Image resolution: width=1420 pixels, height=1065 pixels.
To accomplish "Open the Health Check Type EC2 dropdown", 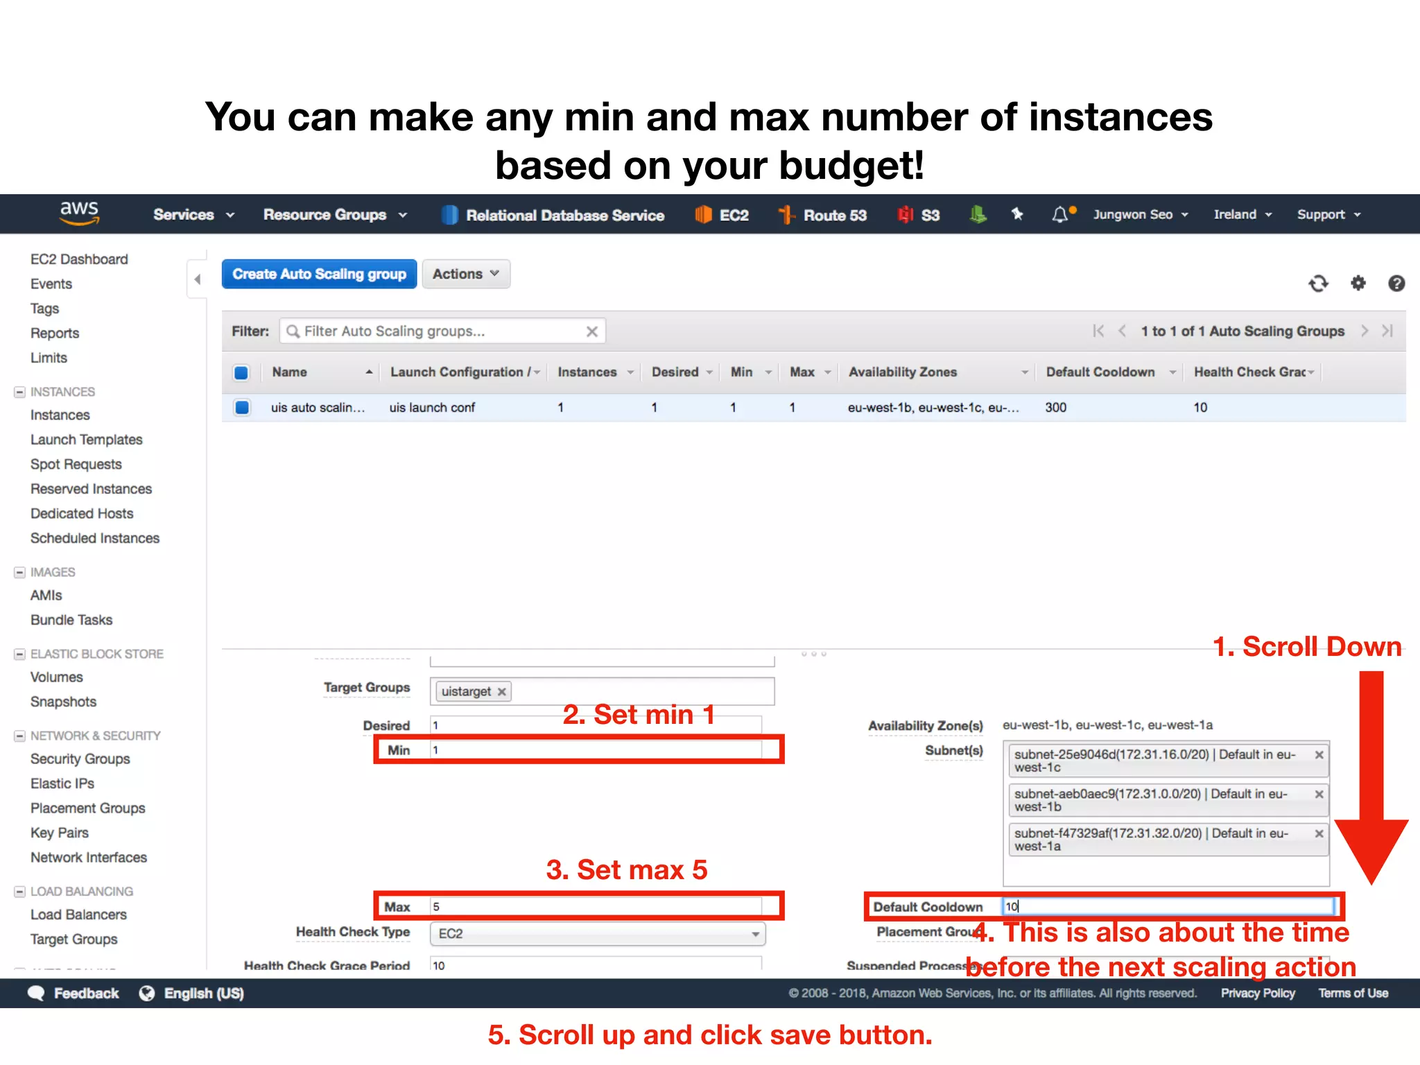I will (x=598, y=934).
